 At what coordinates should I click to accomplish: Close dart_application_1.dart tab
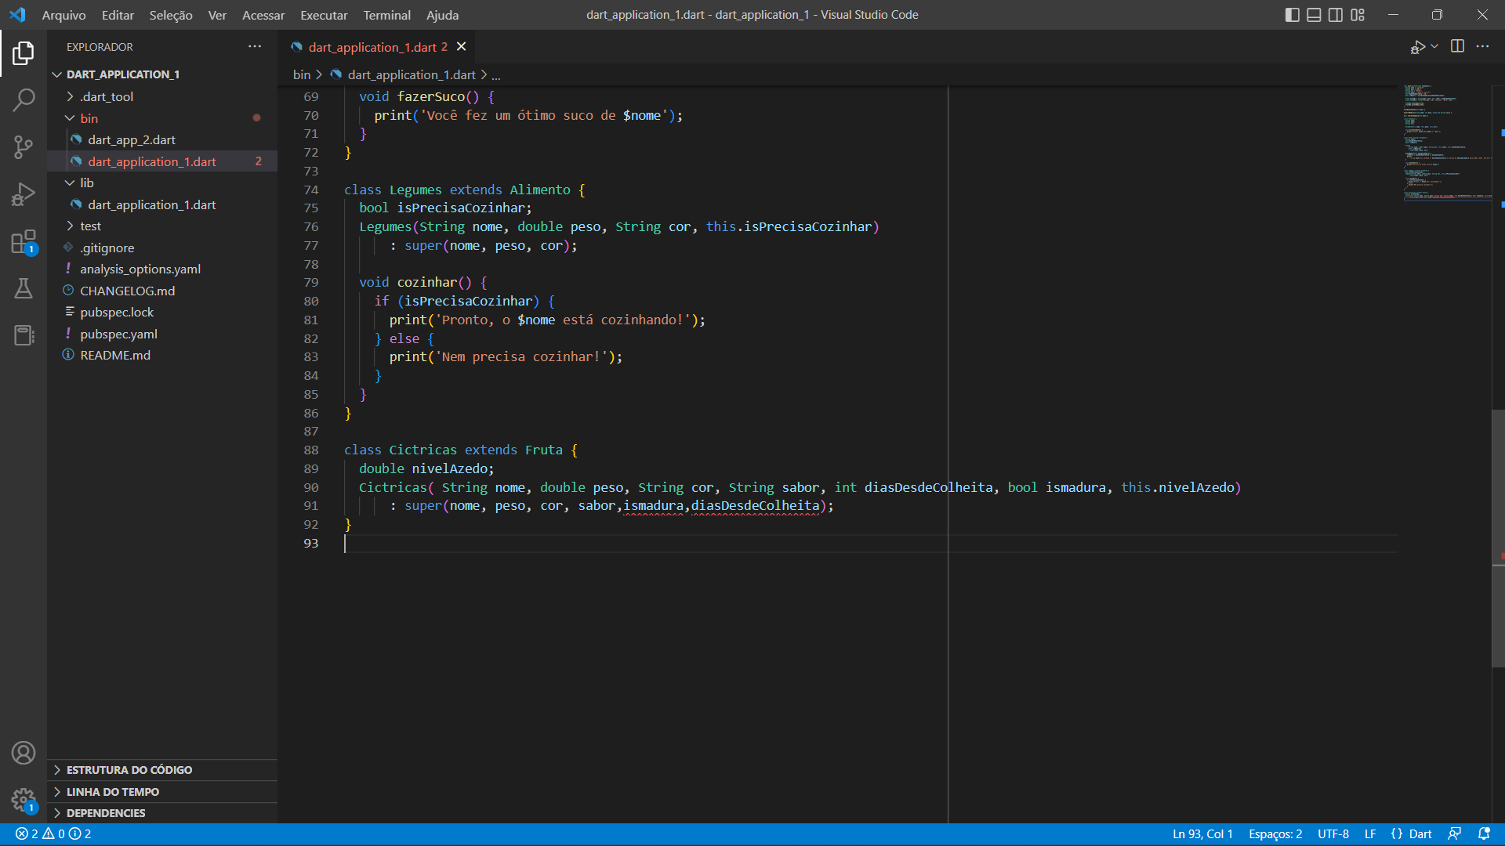click(460, 48)
